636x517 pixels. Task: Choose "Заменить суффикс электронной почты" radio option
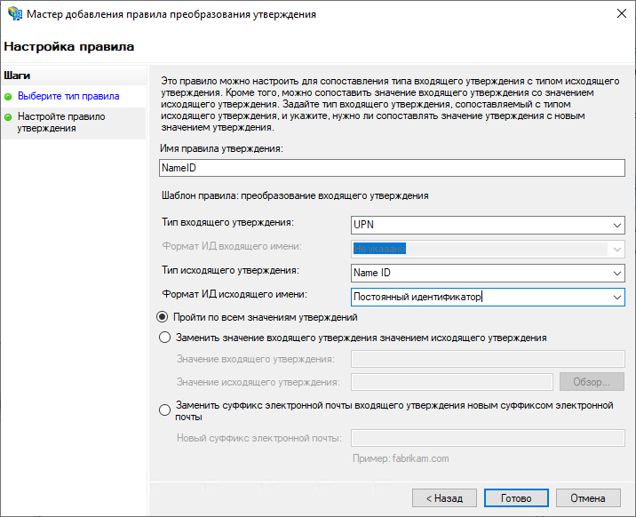point(163,410)
